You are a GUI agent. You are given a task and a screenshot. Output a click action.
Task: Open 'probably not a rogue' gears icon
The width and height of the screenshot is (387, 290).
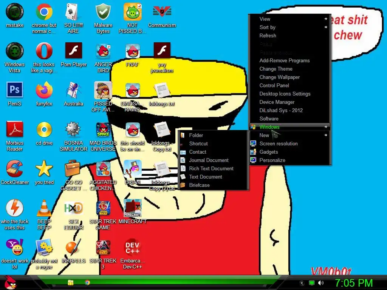[x=44, y=247]
